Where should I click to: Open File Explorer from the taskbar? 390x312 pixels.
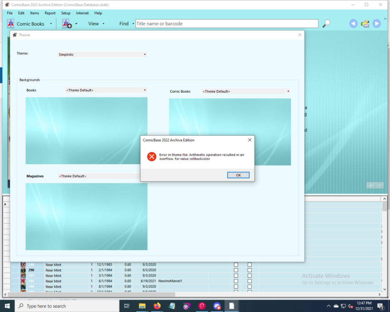coord(142,306)
